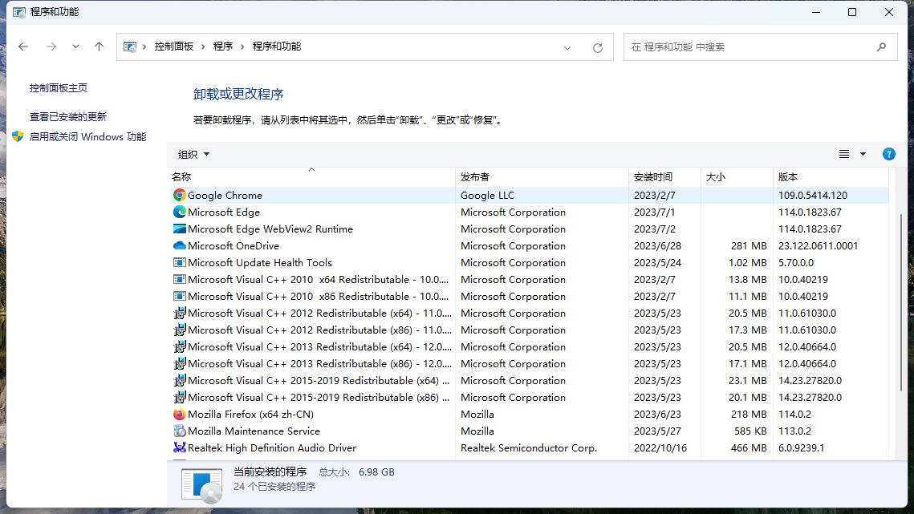Click the Microsoft Edge browser icon
This screenshot has height=514, width=914.
pos(178,212)
